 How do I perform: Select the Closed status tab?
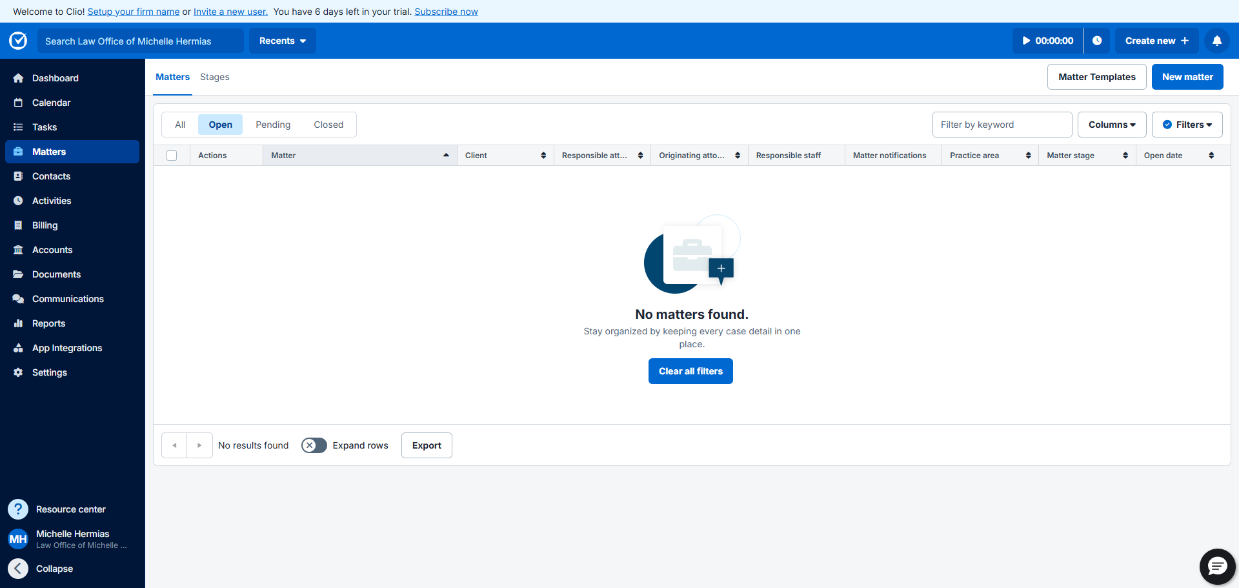(x=328, y=125)
